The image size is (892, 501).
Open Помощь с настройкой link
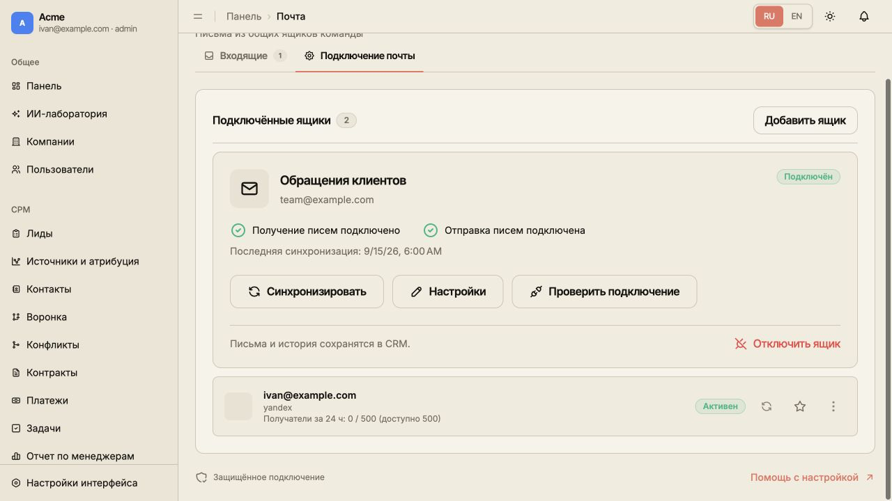812,477
